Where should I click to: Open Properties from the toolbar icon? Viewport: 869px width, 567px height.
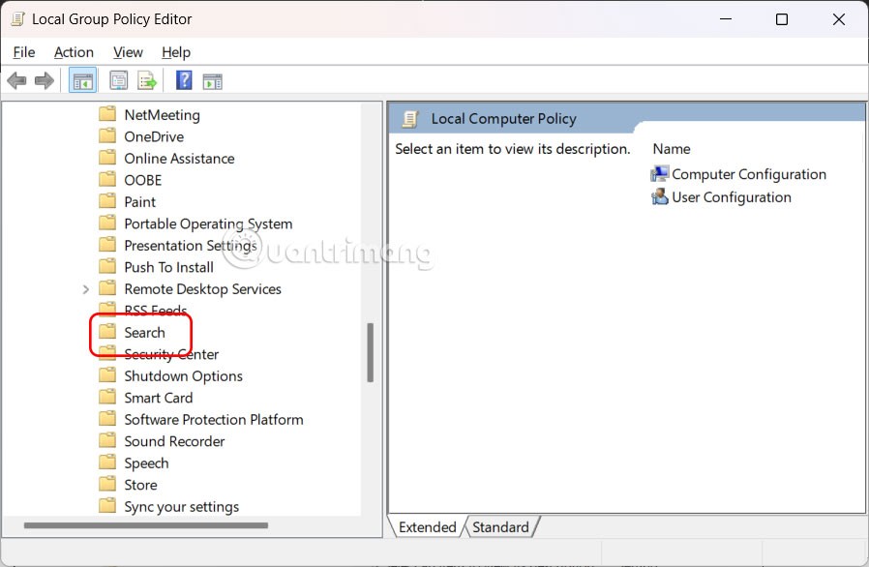coord(119,81)
